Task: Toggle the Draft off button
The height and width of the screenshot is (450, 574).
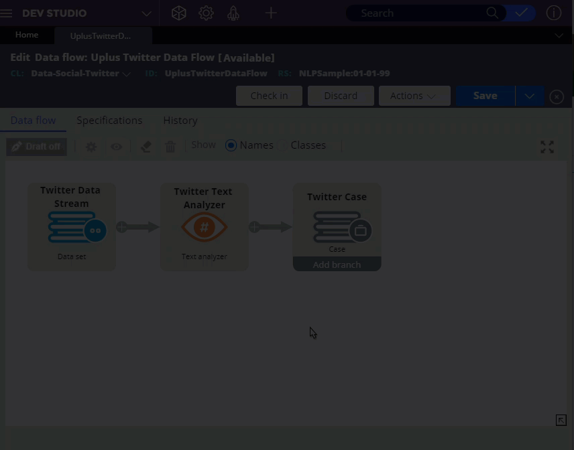Action: [x=37, y=147]
